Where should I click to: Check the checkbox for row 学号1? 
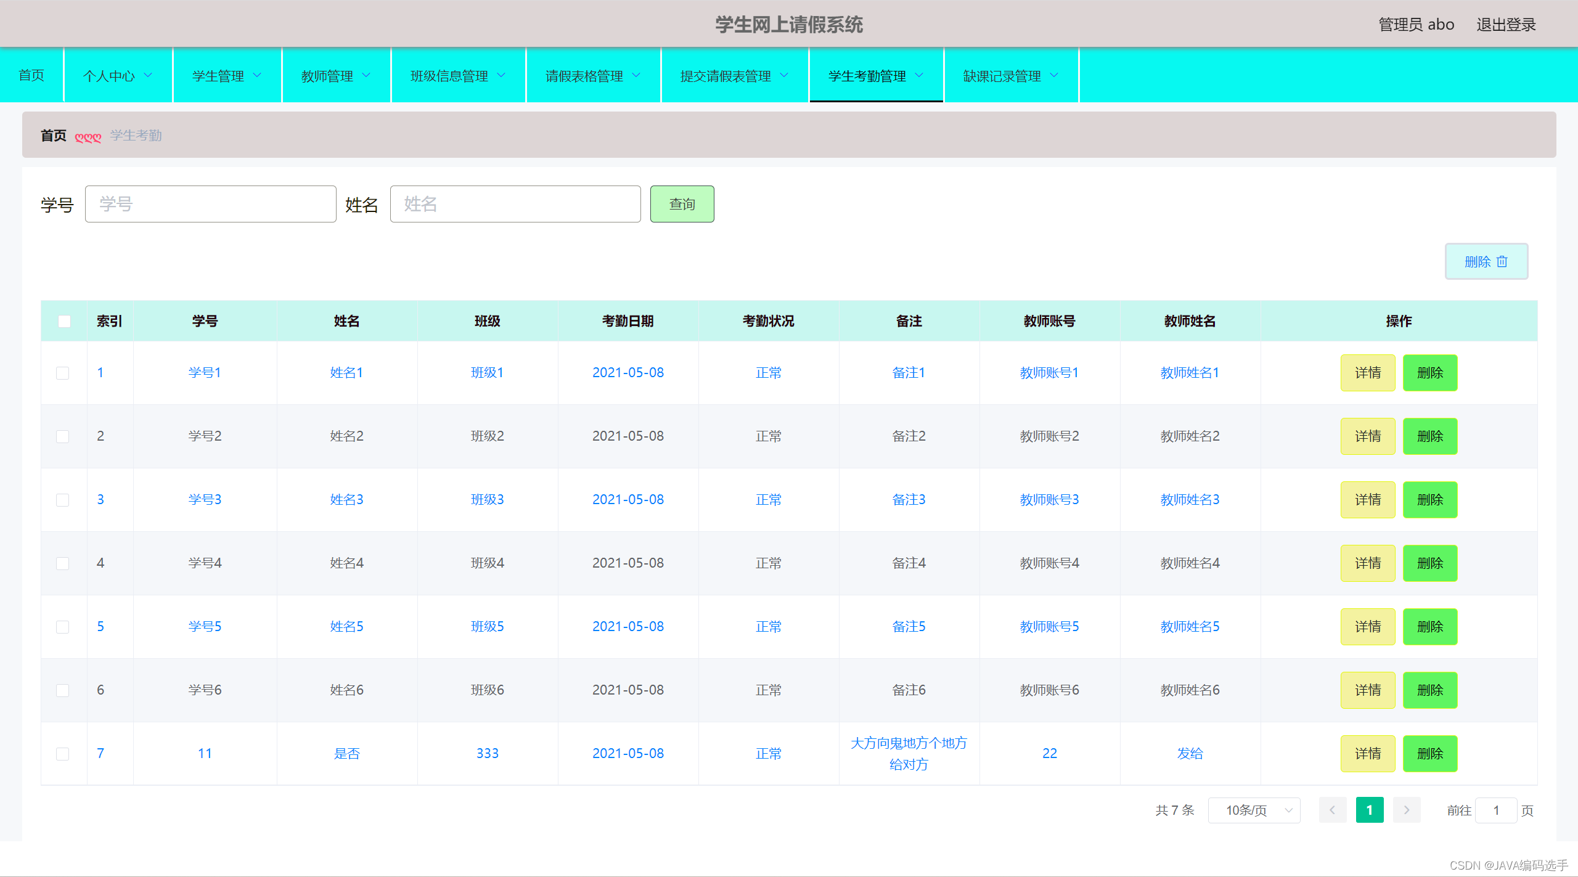click(x=63, y=373)
